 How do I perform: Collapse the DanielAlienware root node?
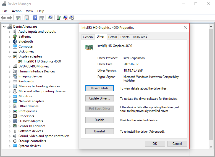pyautogui.click(x=4, y=27)
